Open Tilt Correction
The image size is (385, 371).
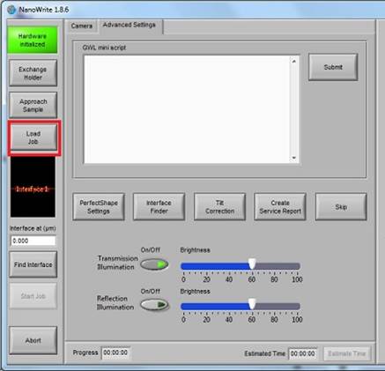(x=219, y=207)
